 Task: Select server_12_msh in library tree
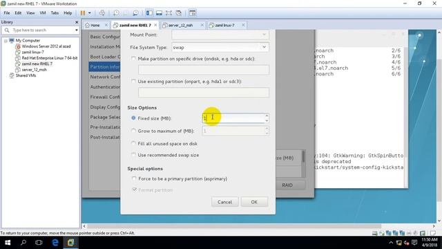[34, 70]
